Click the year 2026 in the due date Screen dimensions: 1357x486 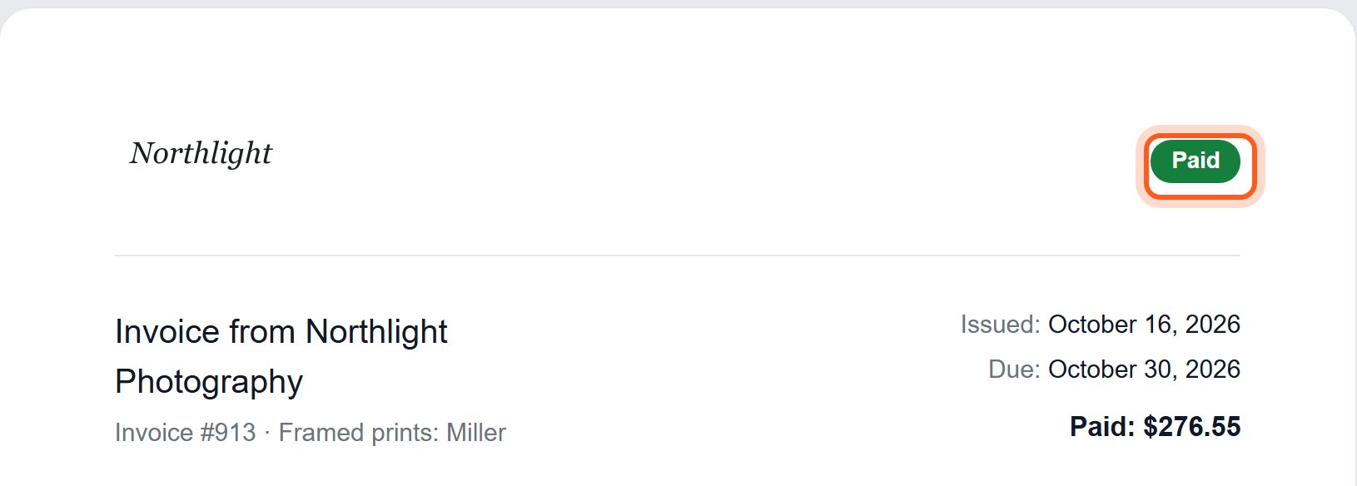point(1213,369)
